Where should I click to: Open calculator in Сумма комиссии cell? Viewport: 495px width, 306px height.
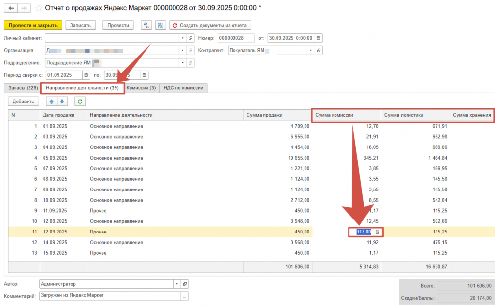pyautogui.click(x=378, y=232)
